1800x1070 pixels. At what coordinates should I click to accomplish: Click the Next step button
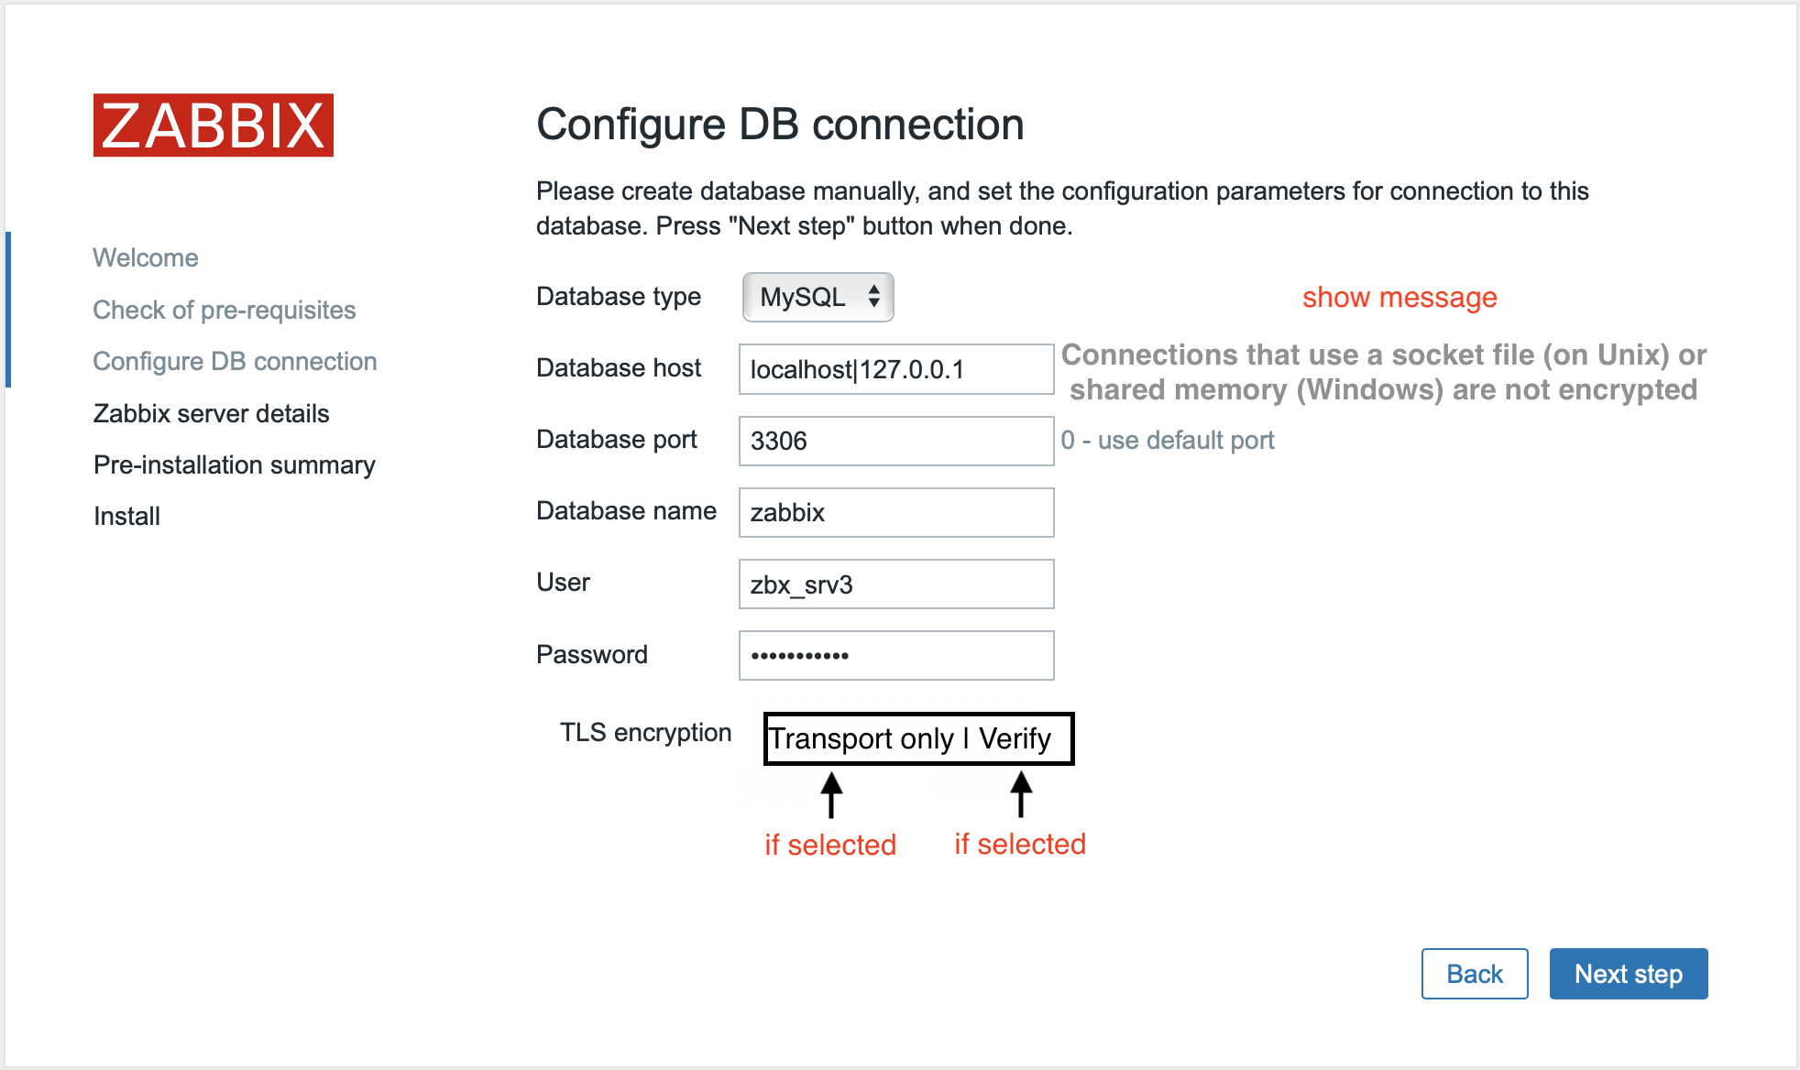point(1629,974)
